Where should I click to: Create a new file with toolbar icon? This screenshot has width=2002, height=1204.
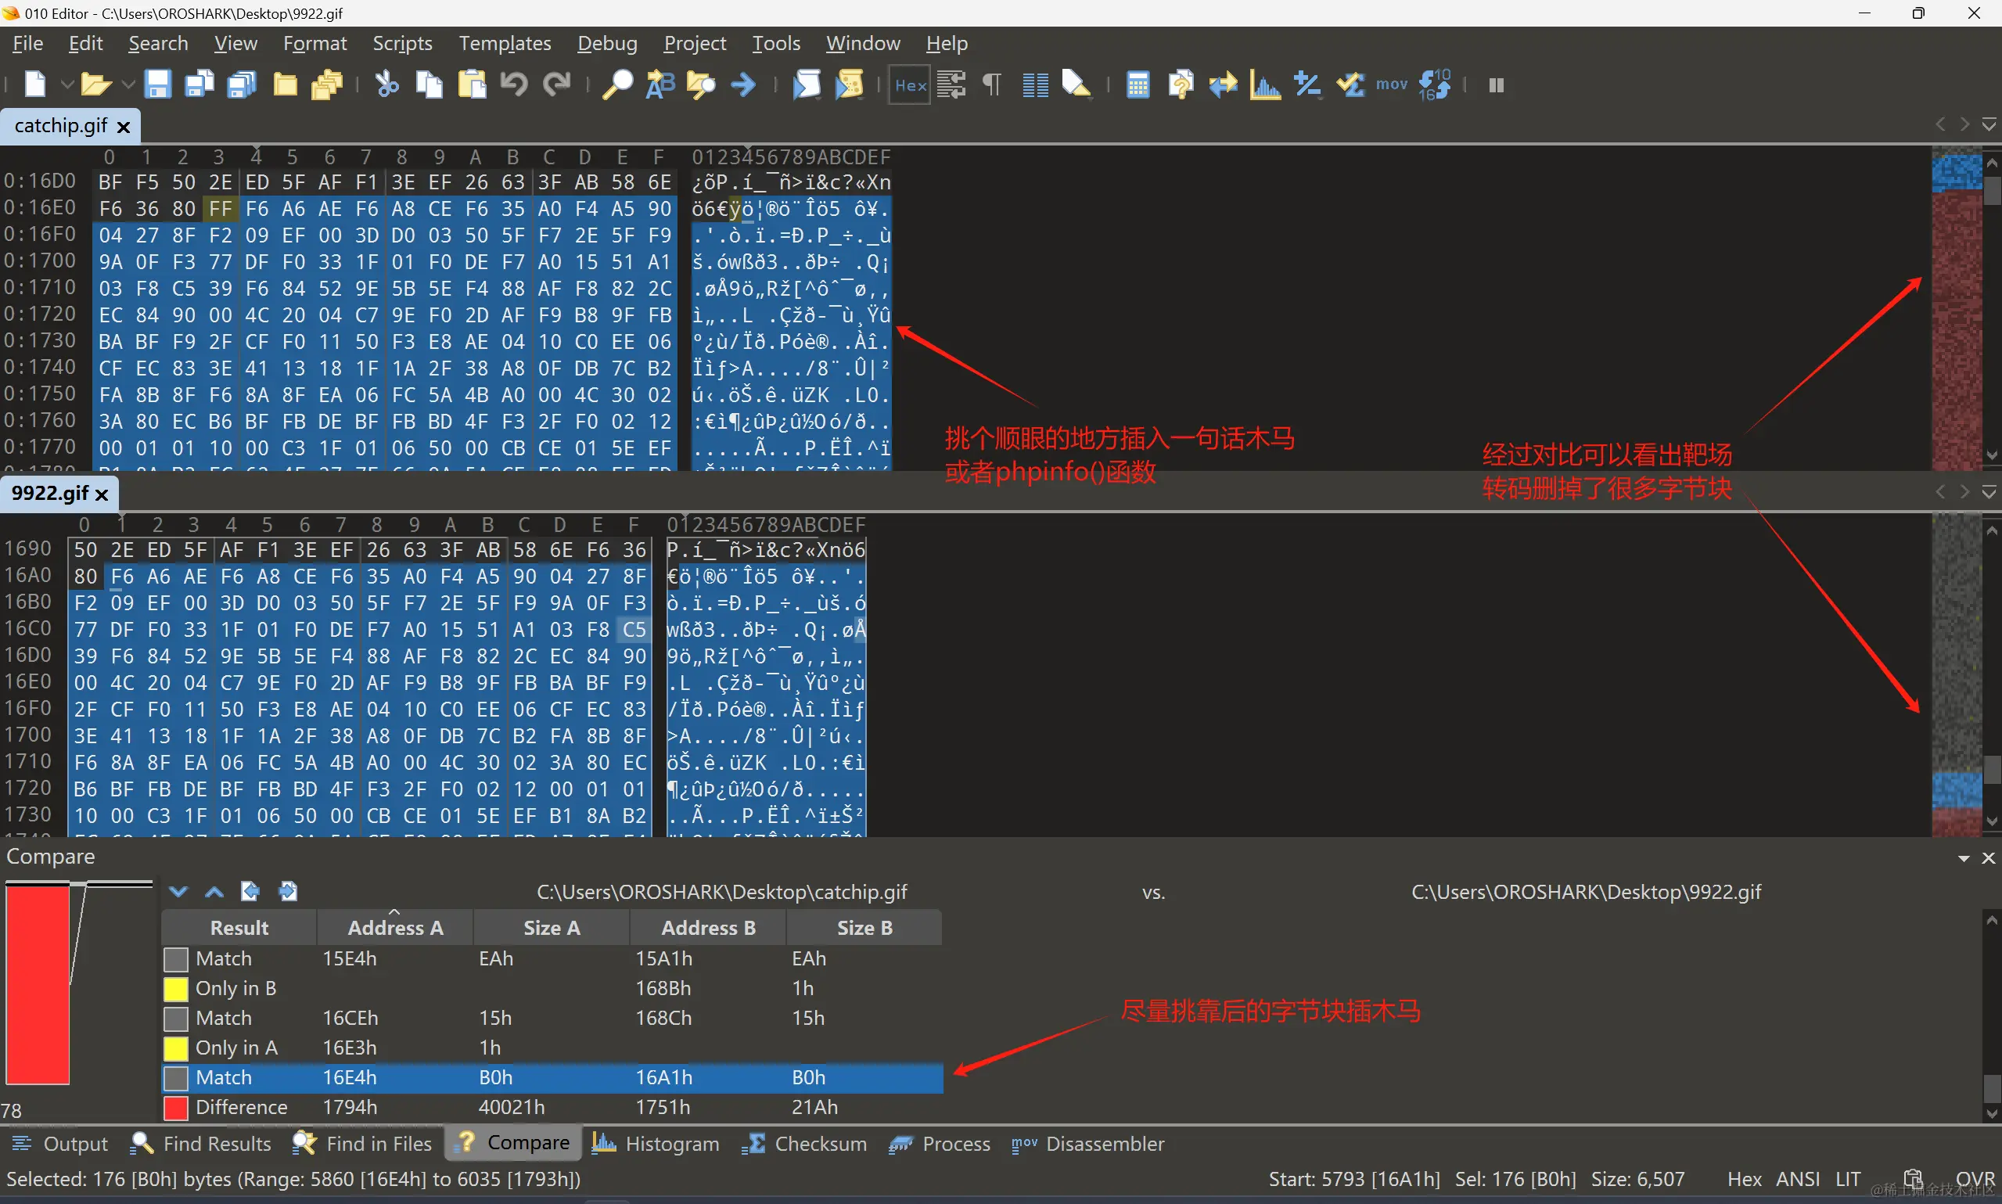[x=35, y=84]
